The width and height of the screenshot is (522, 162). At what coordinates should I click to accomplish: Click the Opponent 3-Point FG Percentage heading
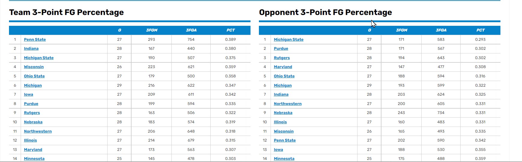click(x=325, y=12)
